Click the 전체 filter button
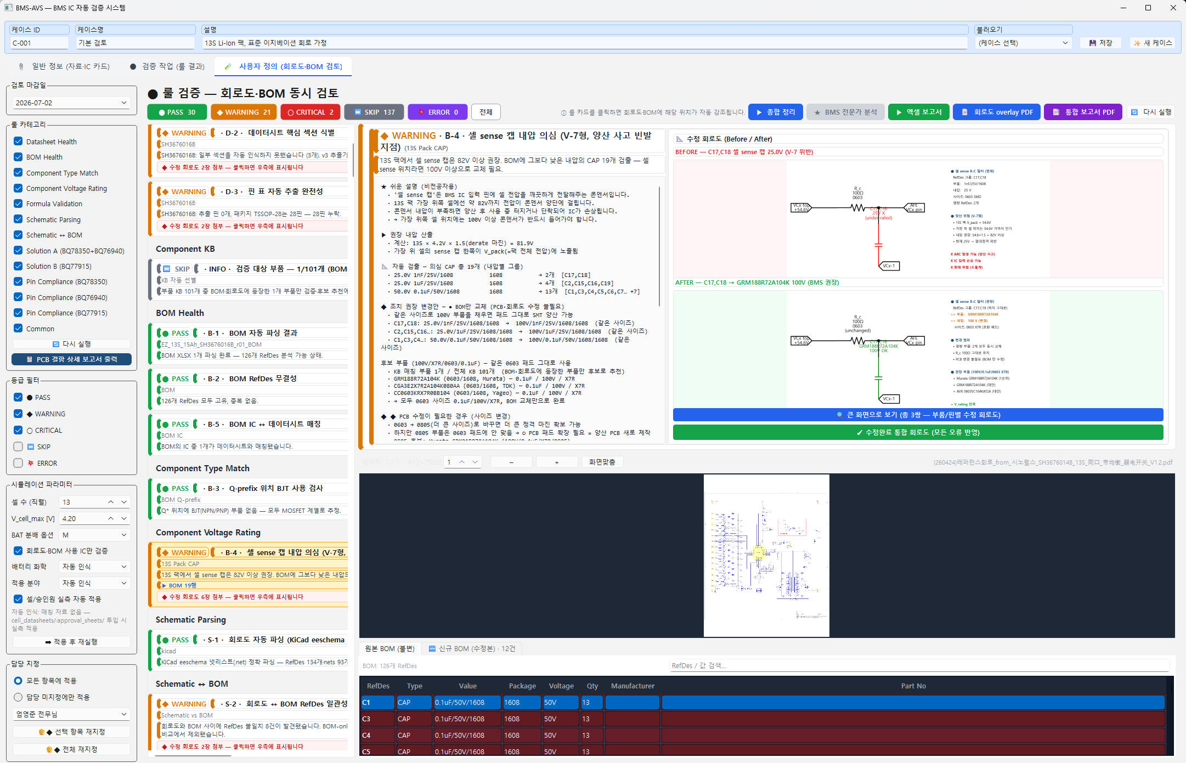The width and height of the screenshot is (1186, 763). [486, 112]
